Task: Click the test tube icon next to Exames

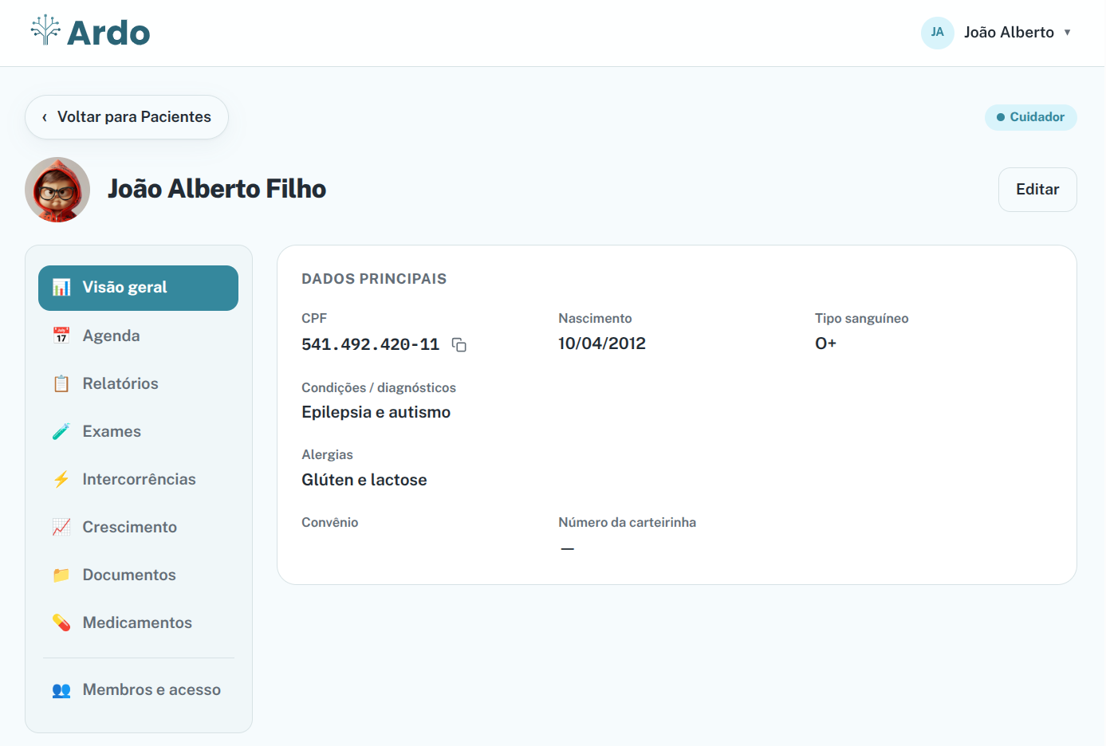Action: pyautogui.click(x=61, y=431)
